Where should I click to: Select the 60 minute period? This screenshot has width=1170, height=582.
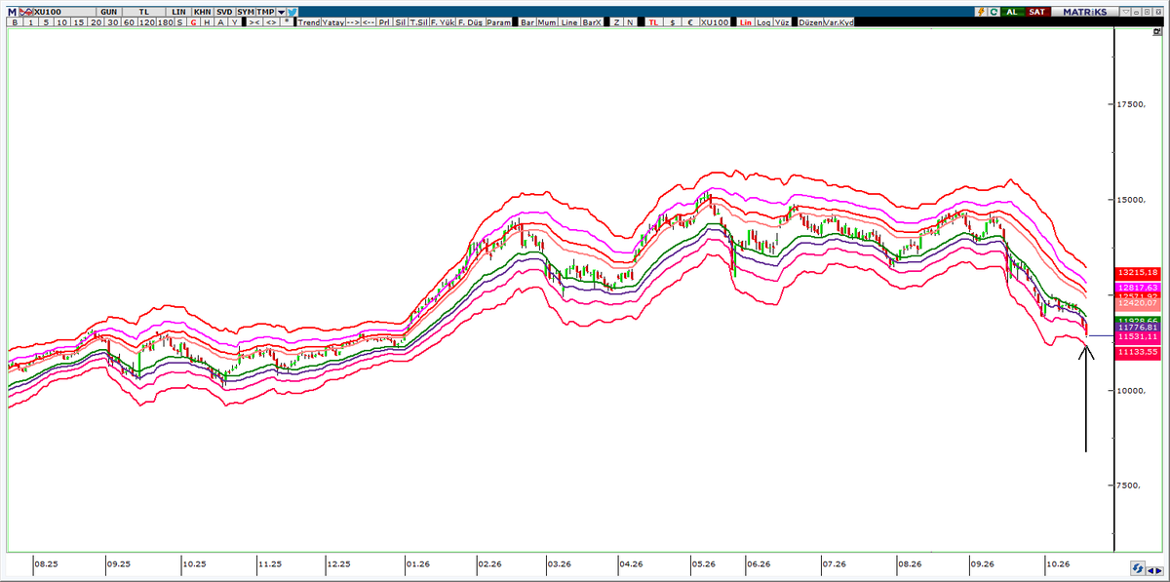[x=129, y=21]
